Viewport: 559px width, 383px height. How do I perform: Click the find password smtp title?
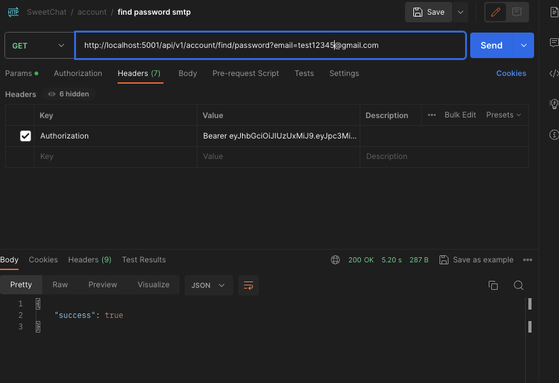154,12
